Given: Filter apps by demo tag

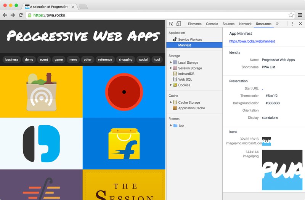Looking at the screenshot, I should click(29, 59).
